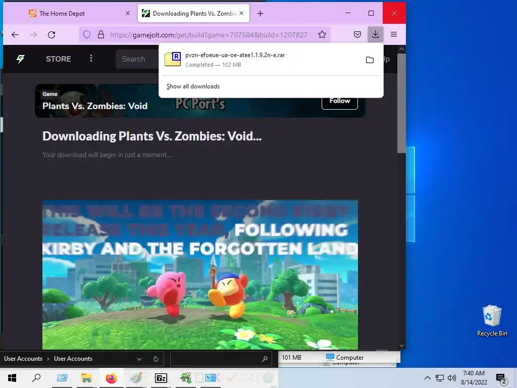
Task: View site security padlock information
Action: point(101,35)
